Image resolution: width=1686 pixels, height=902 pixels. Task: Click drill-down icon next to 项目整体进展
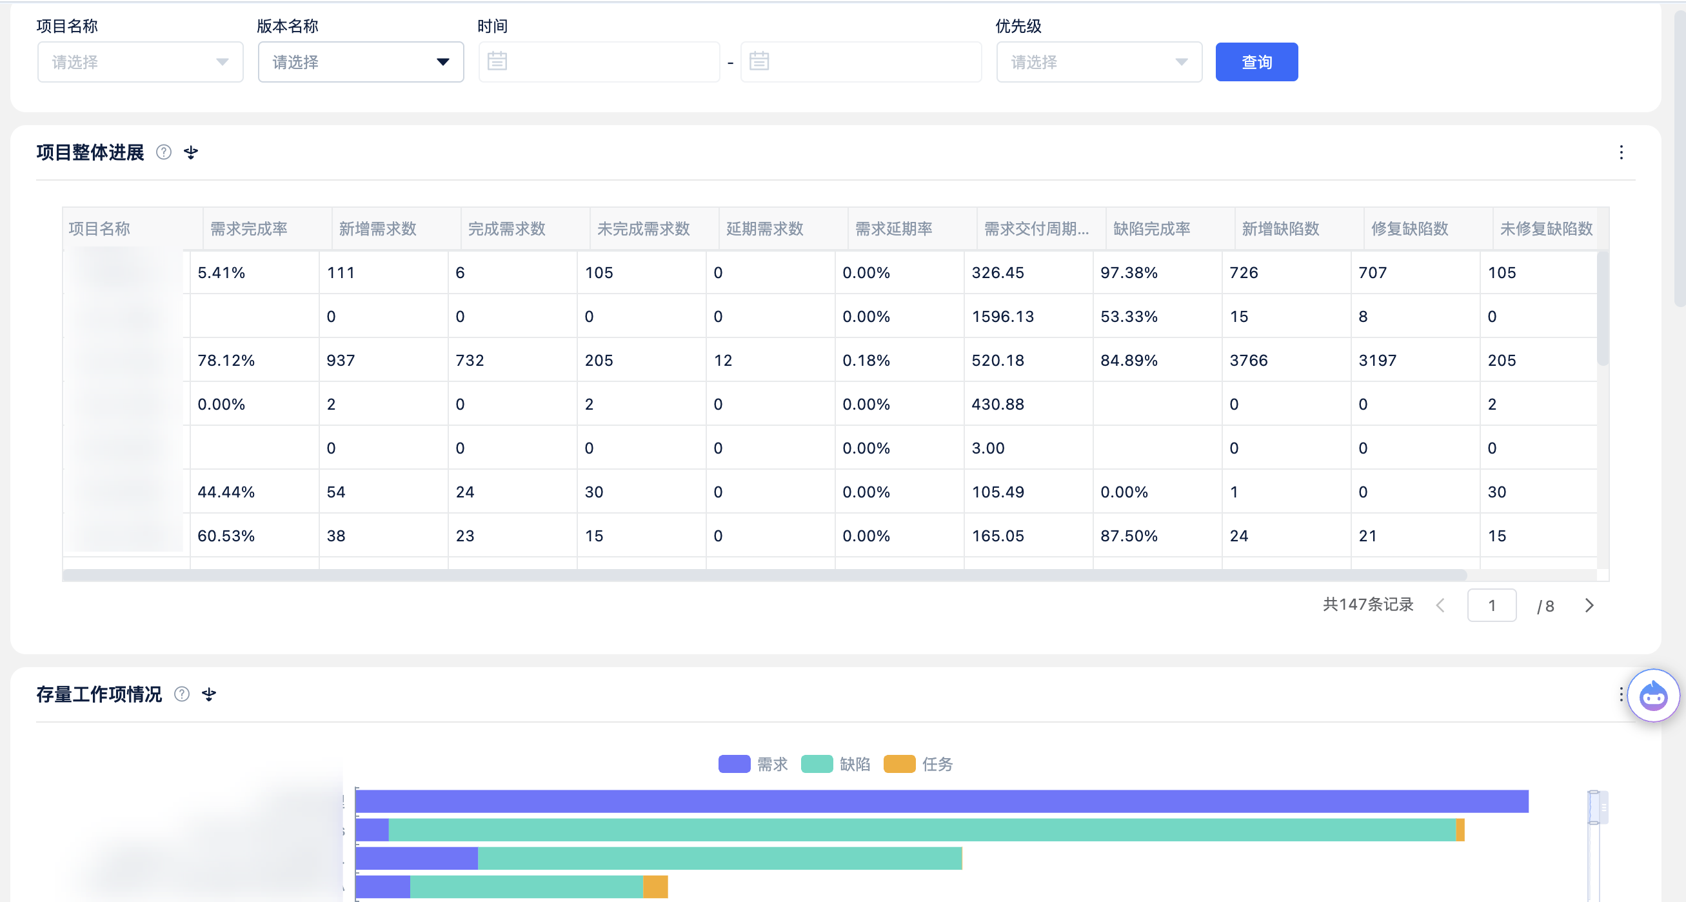[190, 152]
